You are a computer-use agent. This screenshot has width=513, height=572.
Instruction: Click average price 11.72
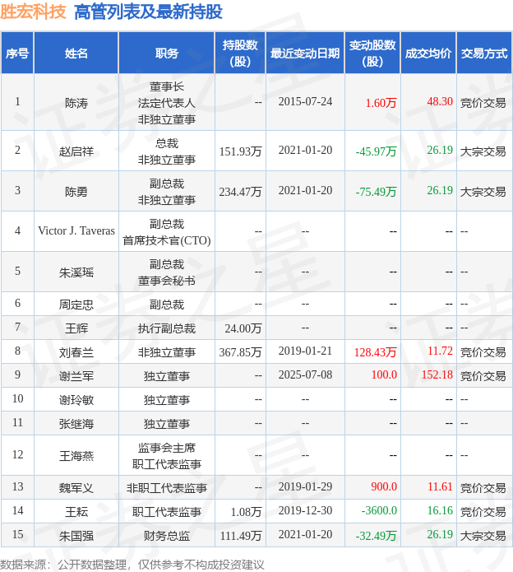[x=440, y=351]
